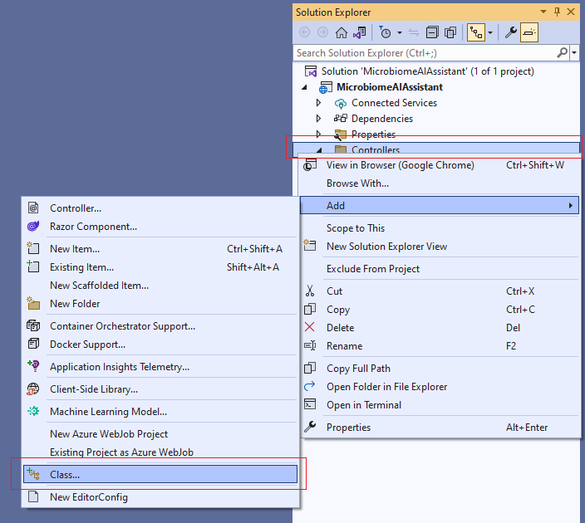Click the Forward arrow in Solution Explorer toolbar
Image resolution: width=585 pixels, height=523 pixels.
click(322, 33)
